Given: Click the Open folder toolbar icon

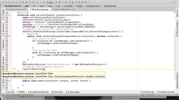Looking at the screenshot, I should coord(3,2).
